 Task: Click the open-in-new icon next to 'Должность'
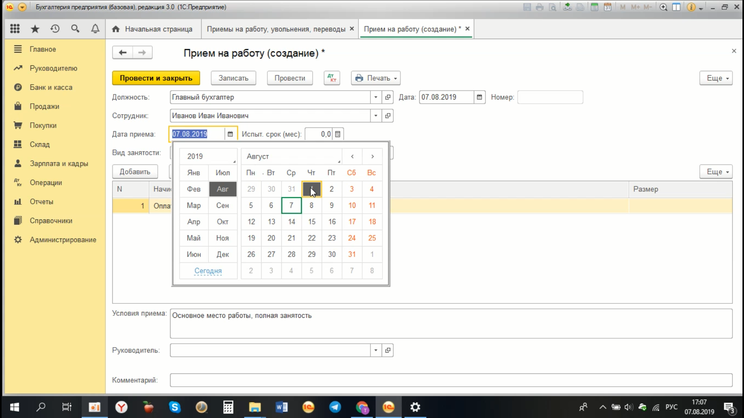(387, 97)
